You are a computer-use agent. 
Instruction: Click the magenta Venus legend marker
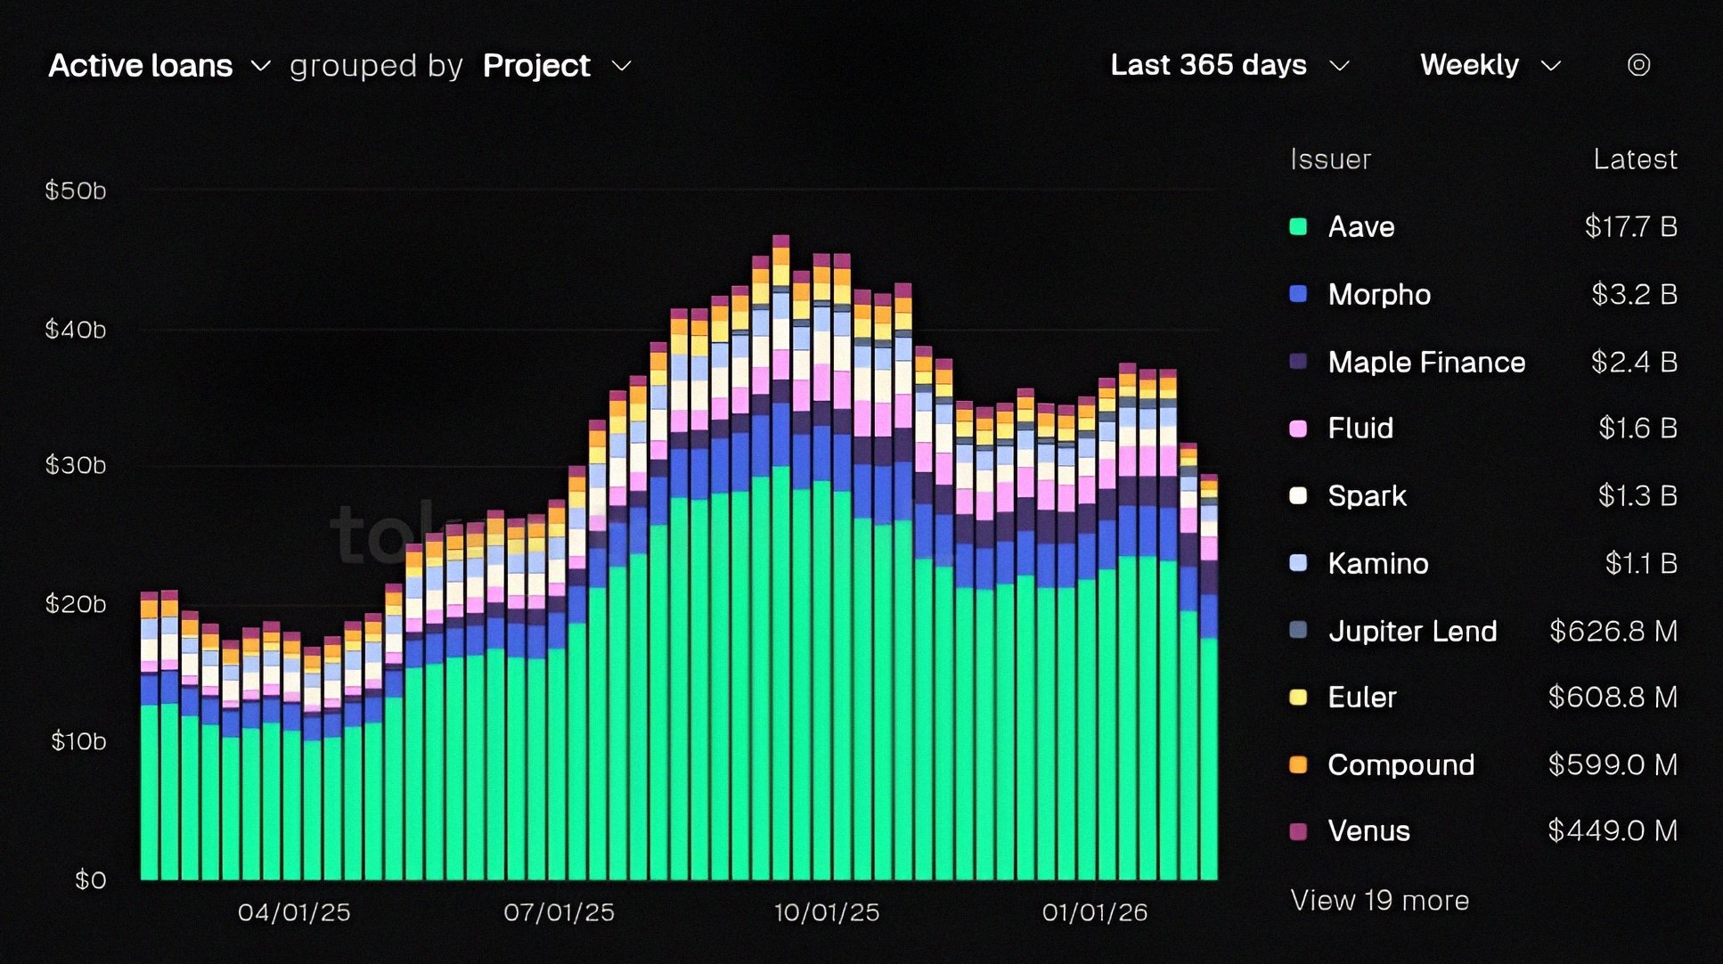tap(1298, 831)
